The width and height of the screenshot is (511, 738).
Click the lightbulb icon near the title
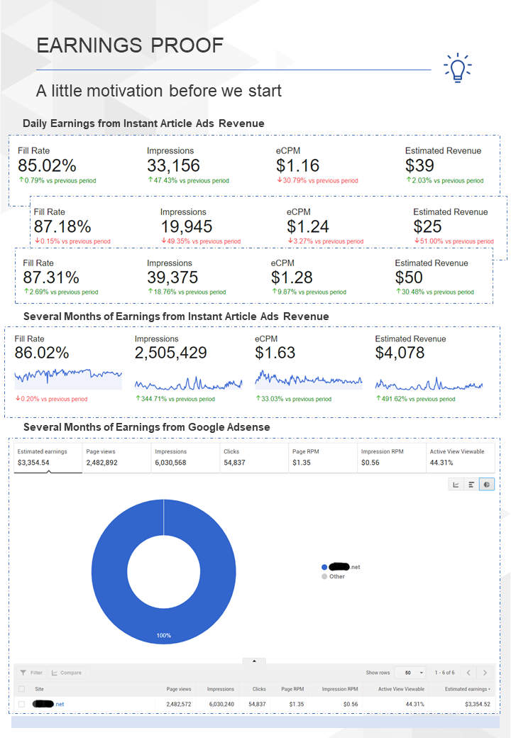click(x=458, y=68)
